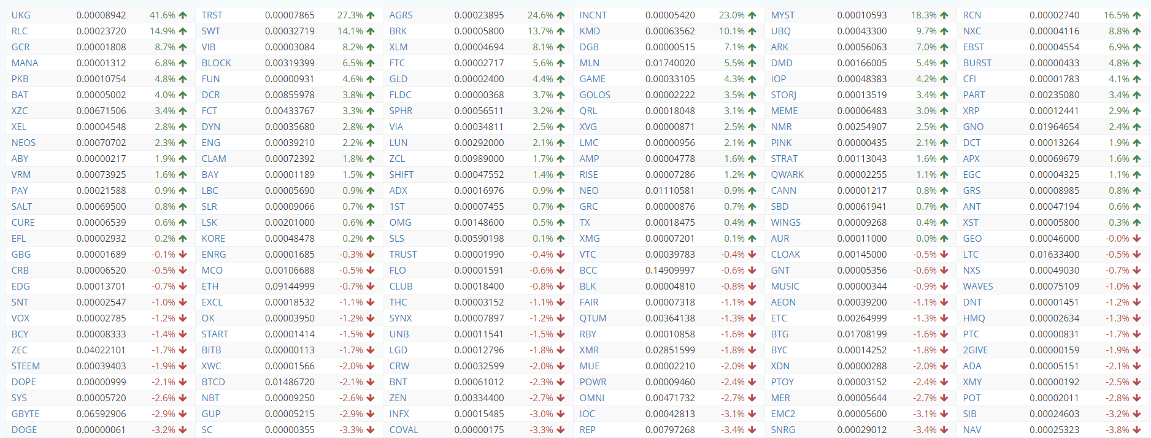Select the WINGS ticker link
This screenshot has height=438, width=1151.
(786, 223)
